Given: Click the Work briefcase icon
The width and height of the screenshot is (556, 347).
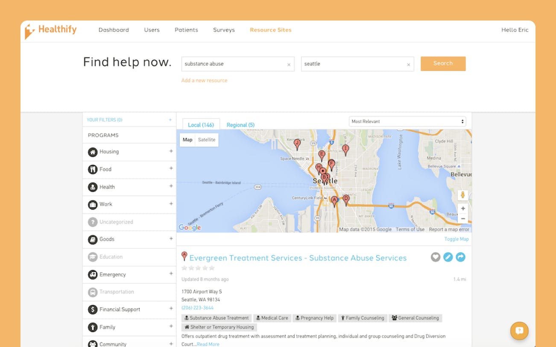Looking at the screenshot, I should pos(93,204).
